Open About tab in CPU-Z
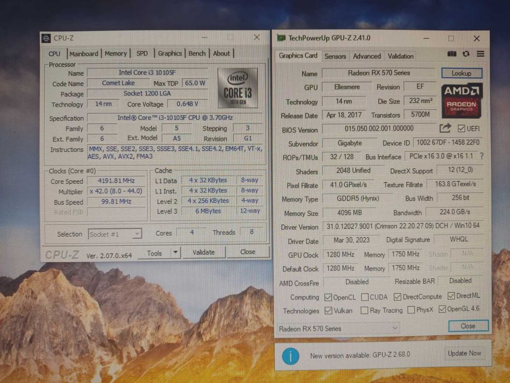Screen dimensions: 510x383 click(221, 53)
